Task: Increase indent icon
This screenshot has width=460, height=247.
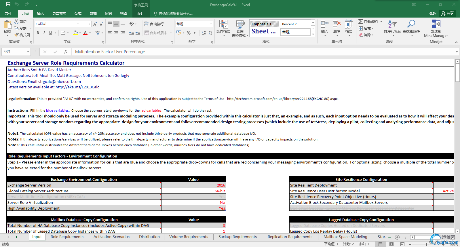Action: click(x=138, y=33)
